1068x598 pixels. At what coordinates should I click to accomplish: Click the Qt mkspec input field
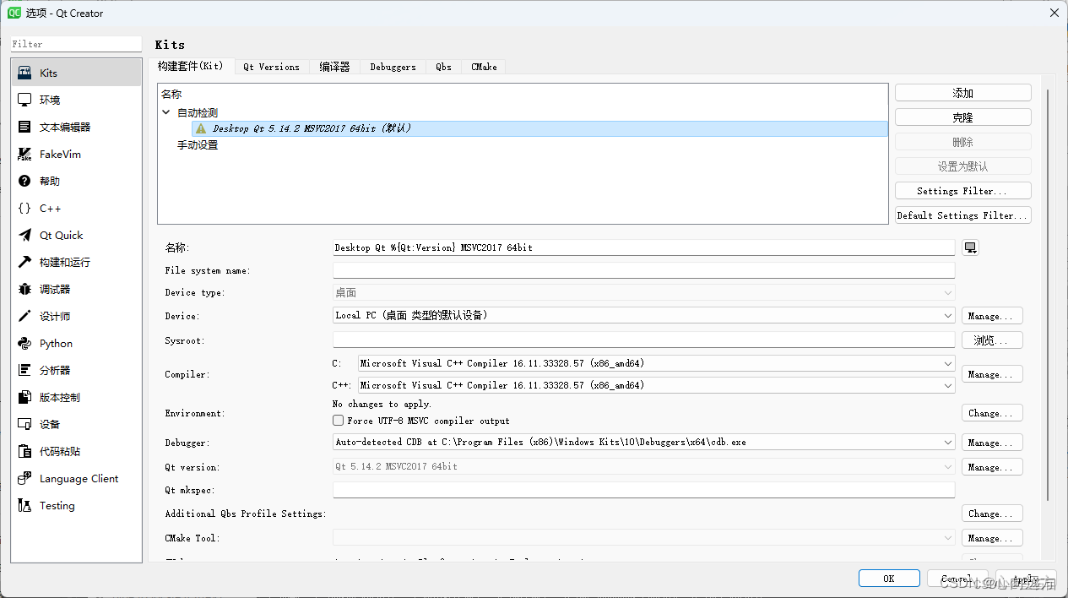click(644, 490)
